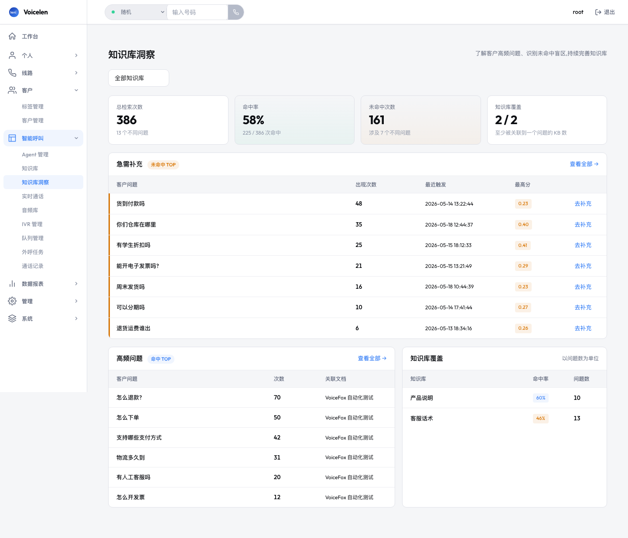Screen dimensions: 628x538
Task: Click the 管理 gear icon
Action: pos(12,301)
